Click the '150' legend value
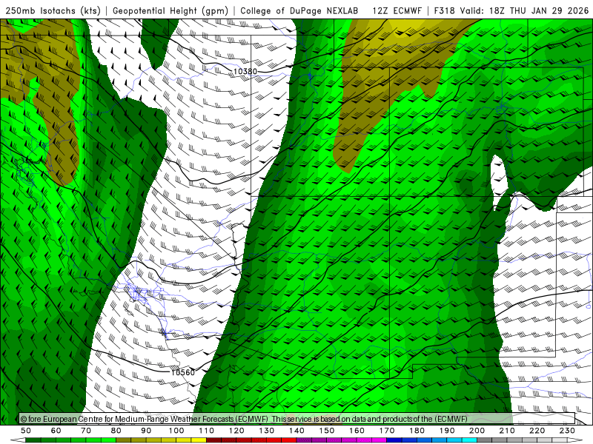 coord(326,431)
